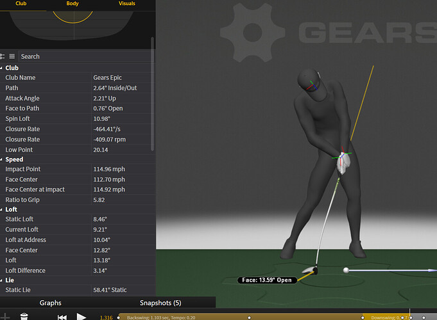Image resolution: width=437 pixels, height=320 pixels.
Task: Click the timeline start marker
Action: [x=119, y=317]
